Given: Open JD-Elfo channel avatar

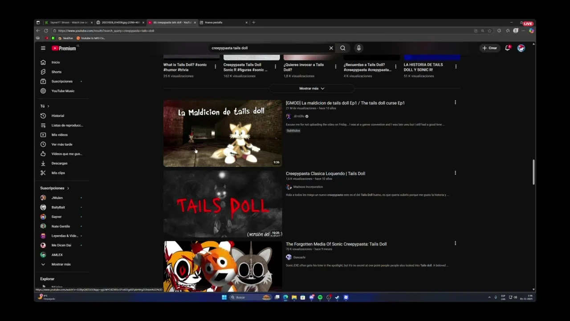Looking at the screenshot, I should point(289,116).
